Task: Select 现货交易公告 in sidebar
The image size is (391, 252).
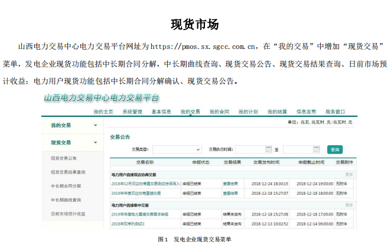Action: tap(64, 158)
